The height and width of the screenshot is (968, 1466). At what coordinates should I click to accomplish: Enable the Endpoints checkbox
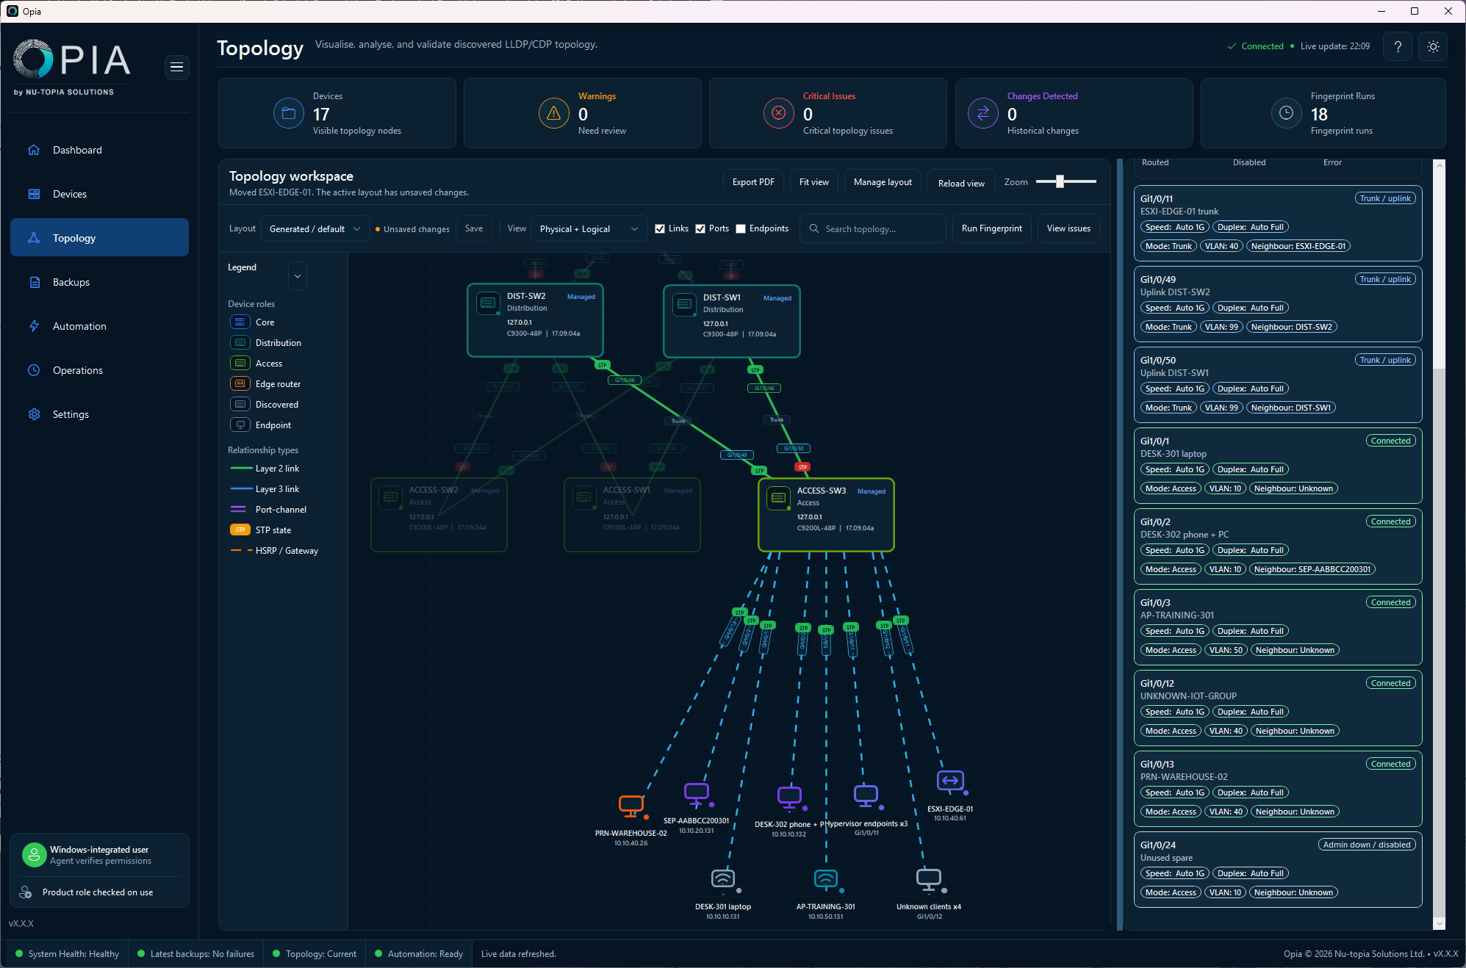(x=741, y=228)
